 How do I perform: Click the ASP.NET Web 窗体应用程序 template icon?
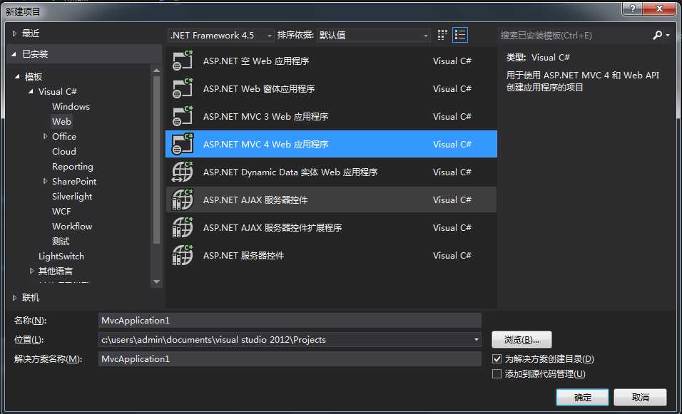(182, 88)
